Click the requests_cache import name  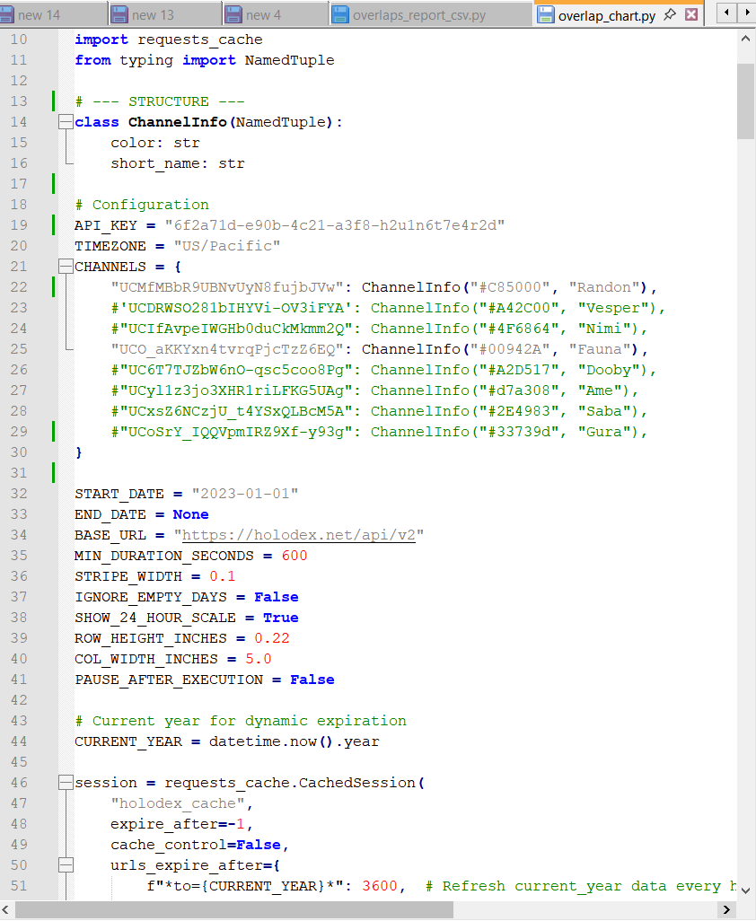pyautogui.click(x=199, y=39)
